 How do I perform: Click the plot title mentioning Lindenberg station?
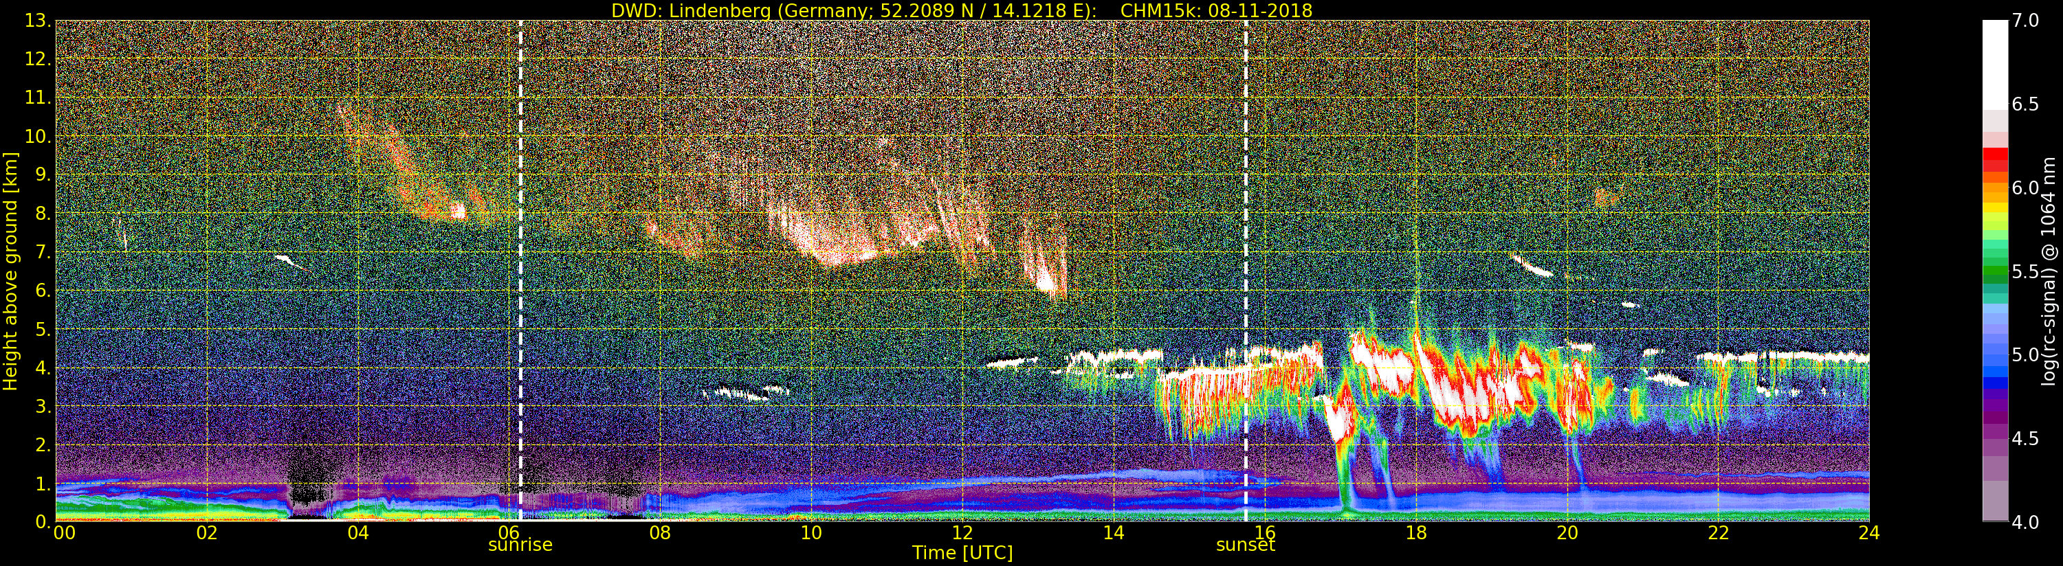pos(962,10)
